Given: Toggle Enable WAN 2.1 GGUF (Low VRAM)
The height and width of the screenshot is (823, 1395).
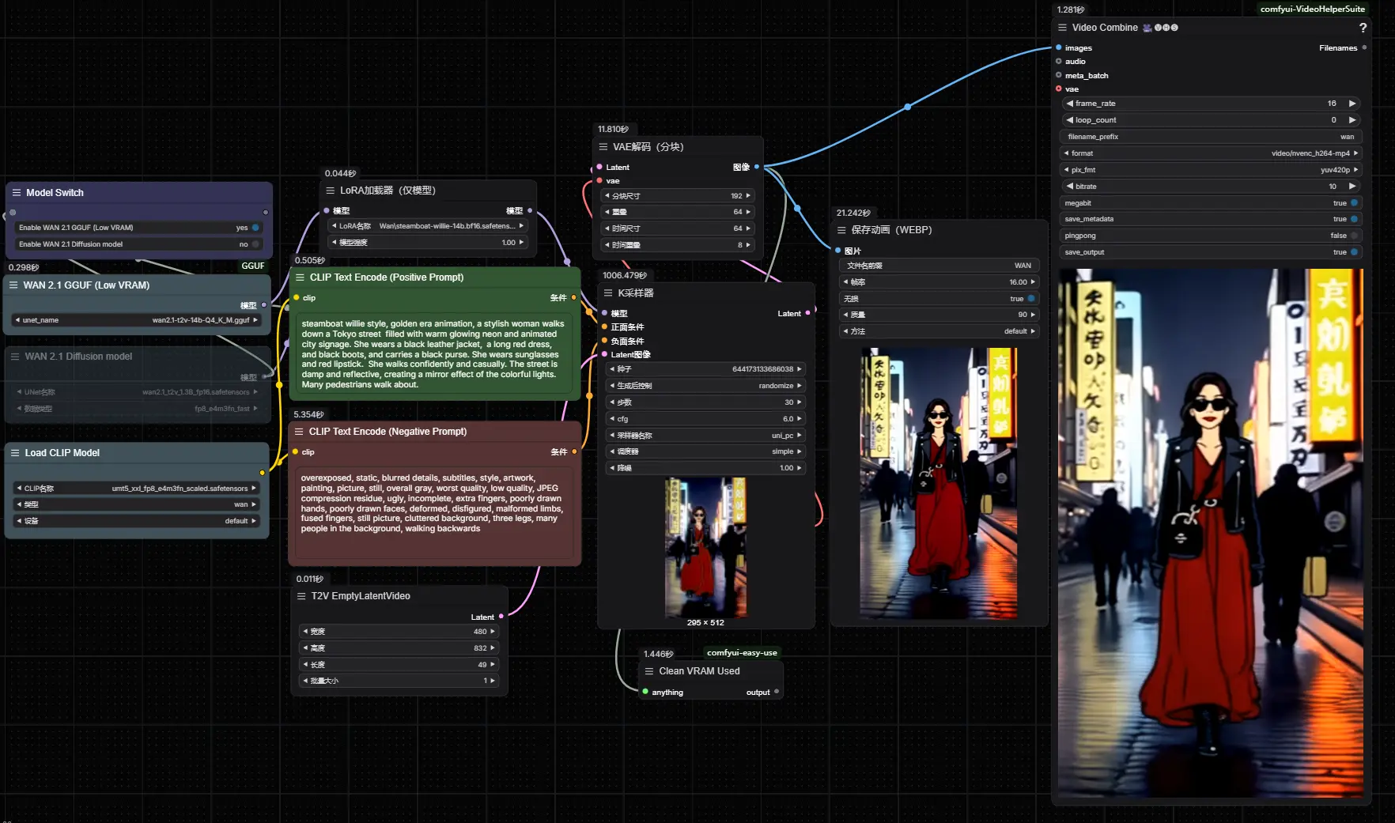Looking at the screenshot, I should click(x=255, y=228).
